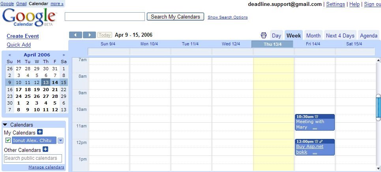This screenshot has height=172, width=381.
Task: Go to the previous week with the left arrow button
Action: [75, 35]
